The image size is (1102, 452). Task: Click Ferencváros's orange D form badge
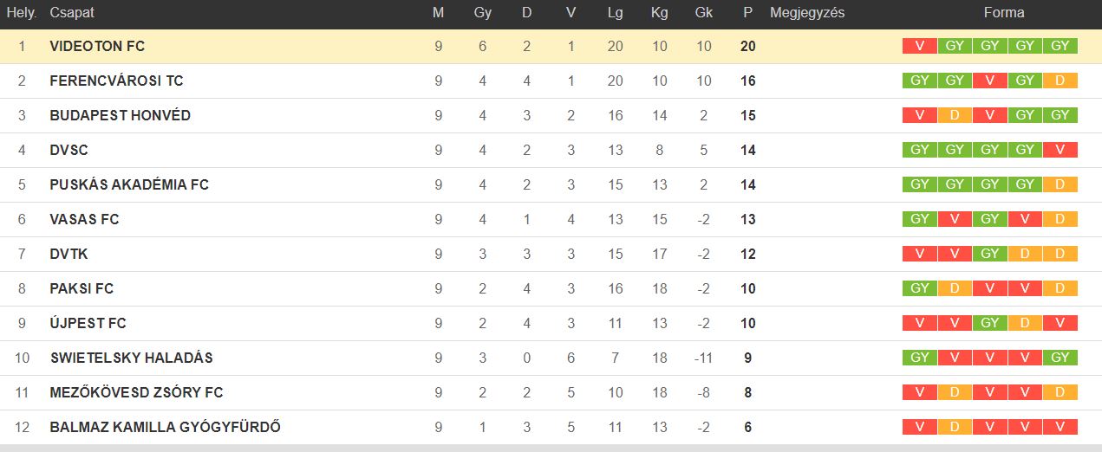click(x=1060, y=81)
